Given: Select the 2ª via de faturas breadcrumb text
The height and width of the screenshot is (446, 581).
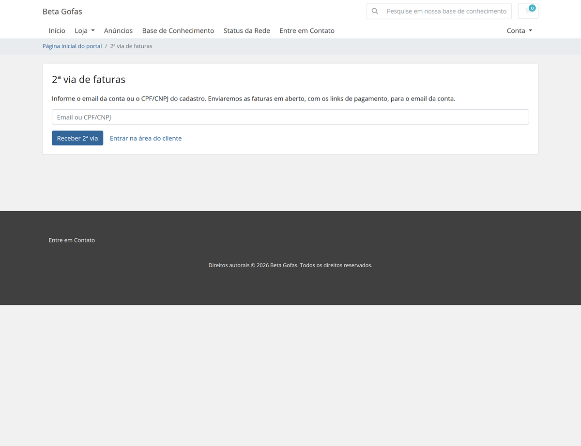Looking at the screenshot, I should coord(131,46).
